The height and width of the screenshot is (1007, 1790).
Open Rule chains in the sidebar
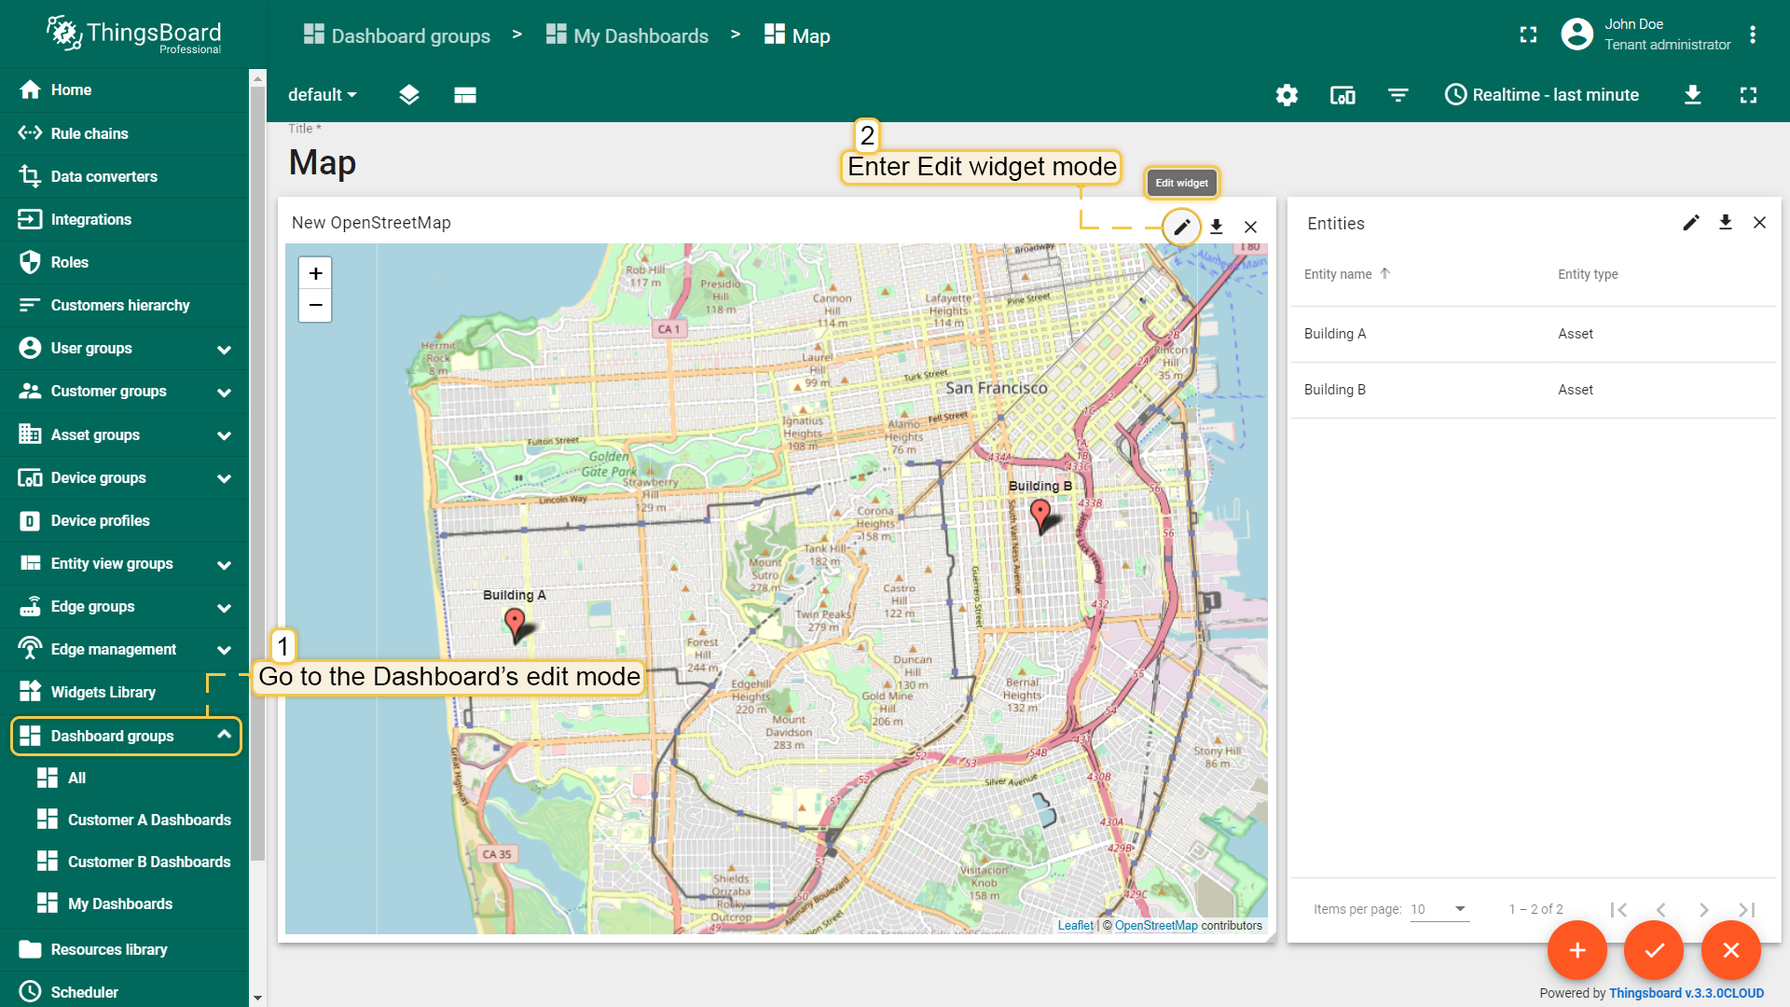[x=125, y=133]
